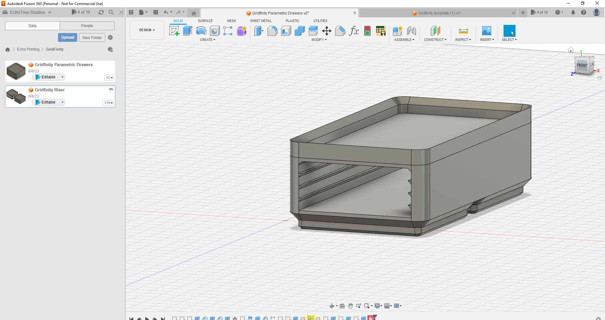The width and height of the screenshot is (605, 320).
Task: Toggle the Grid and Snaps display
Action: click(388, 306)
